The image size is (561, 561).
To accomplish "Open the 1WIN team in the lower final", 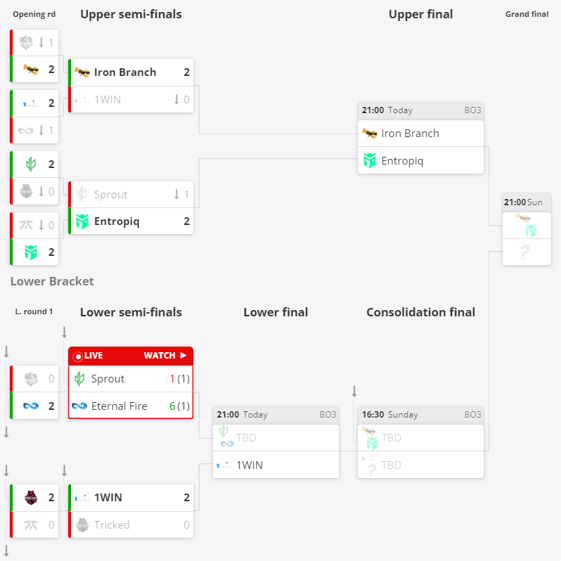I will [x=250, y=465].
